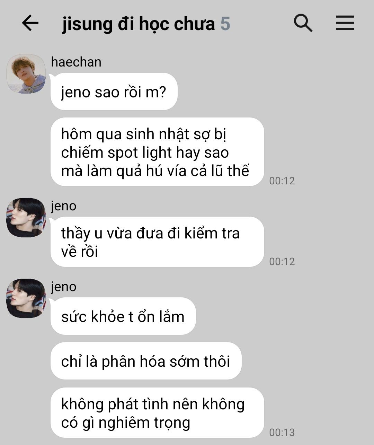Tap the 'jeno sao rồi m?' message bubble

click(114, 92)
